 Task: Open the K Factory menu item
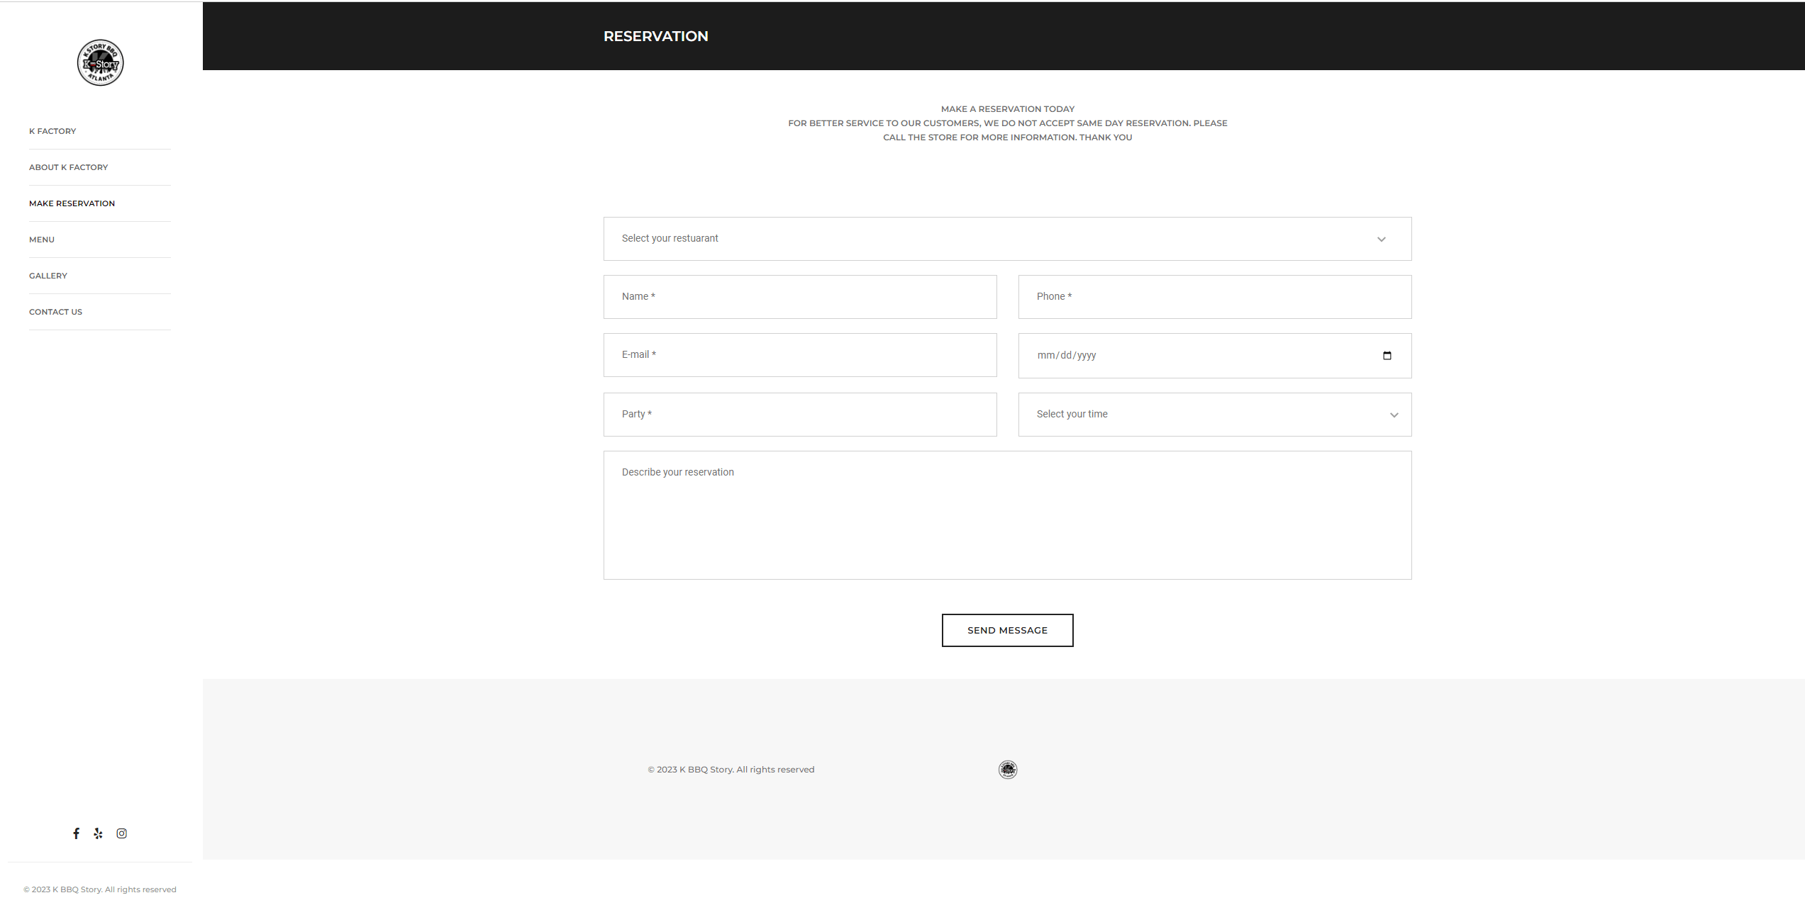(x=52, y=131)
